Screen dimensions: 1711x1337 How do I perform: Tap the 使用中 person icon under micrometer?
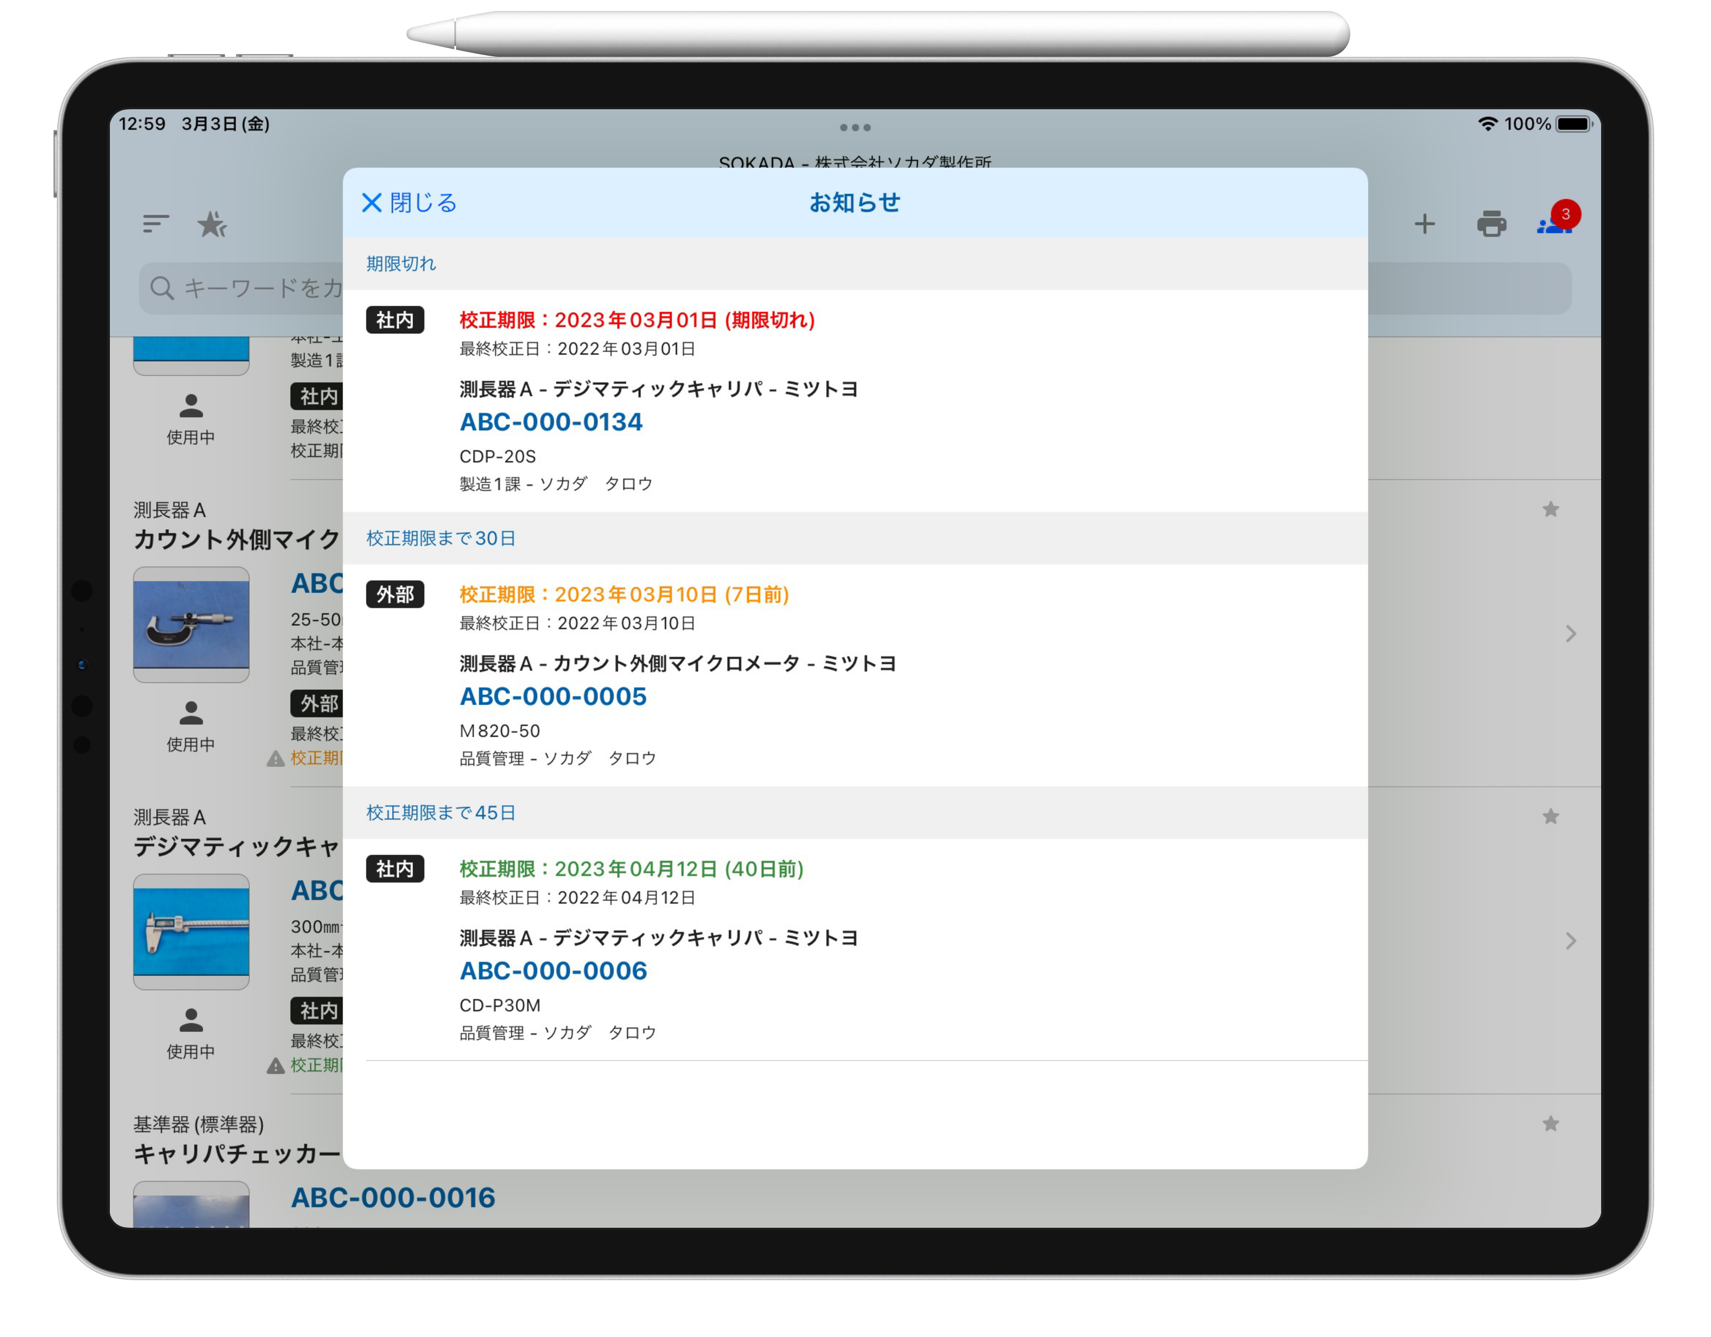tap(191, 713)
